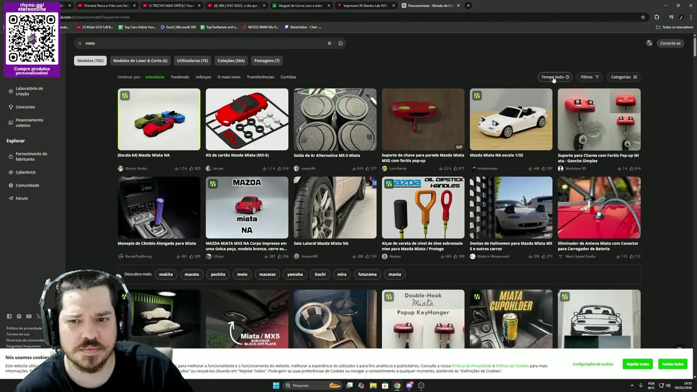Viewport: 697px width, 392px height.
Task: Open File Explorer from the taskbar
Action: (373, 385)
